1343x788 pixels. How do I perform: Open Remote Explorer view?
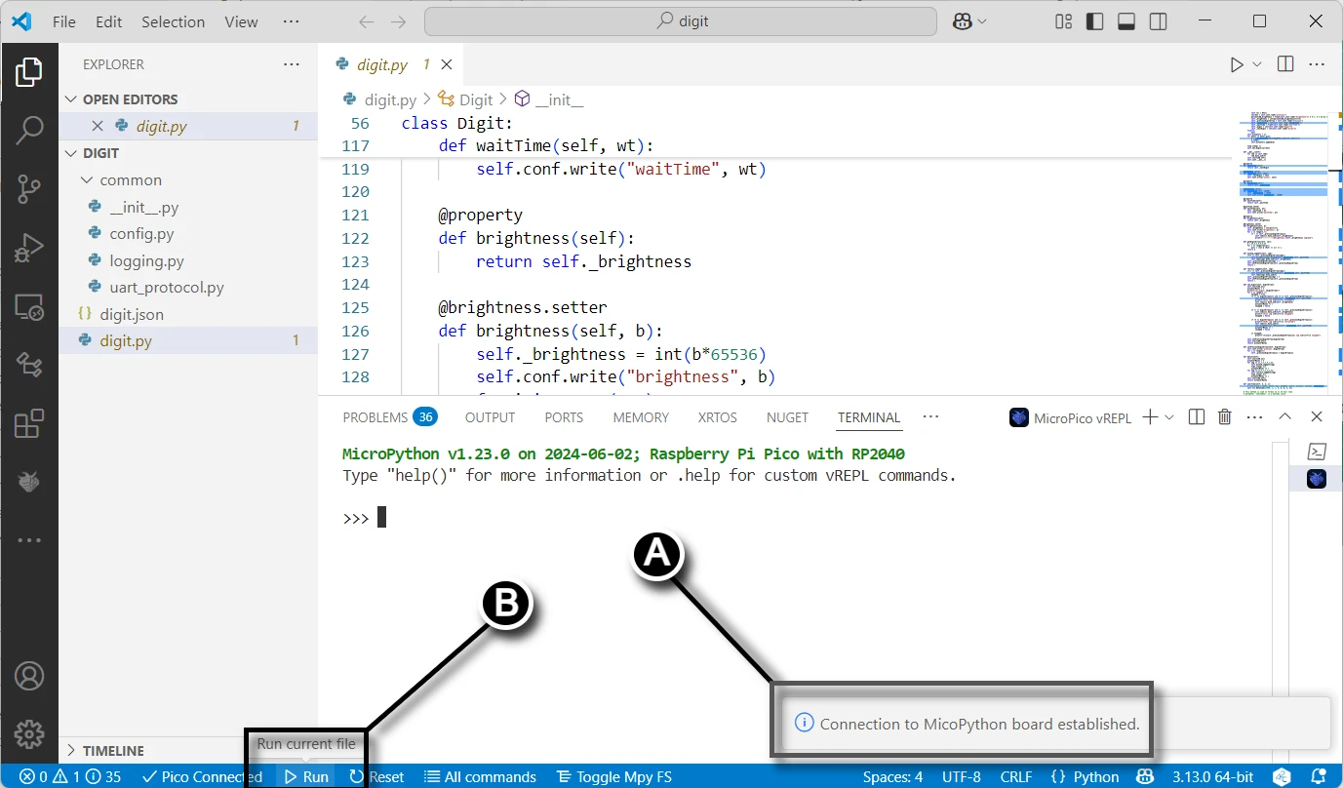[x=29, y=307]
